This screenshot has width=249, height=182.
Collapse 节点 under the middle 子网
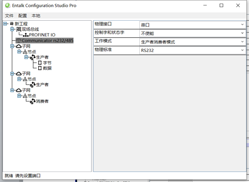pos(19,79)
